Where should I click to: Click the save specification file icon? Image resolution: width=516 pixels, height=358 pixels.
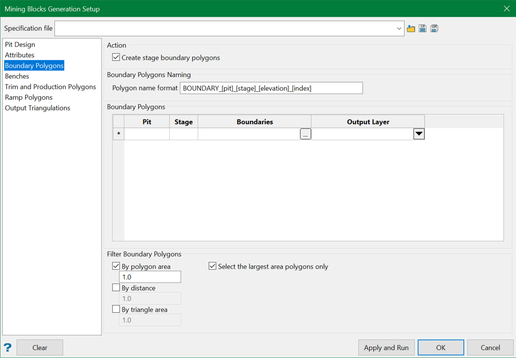pos(423,28)
